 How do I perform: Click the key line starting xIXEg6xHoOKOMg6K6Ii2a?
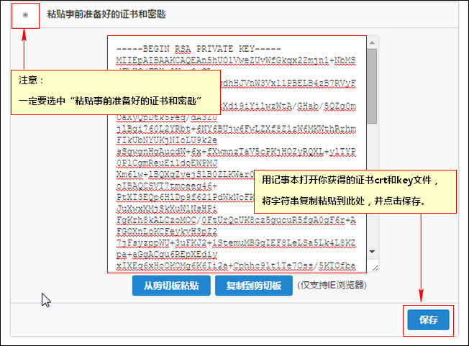pos(236,265)
